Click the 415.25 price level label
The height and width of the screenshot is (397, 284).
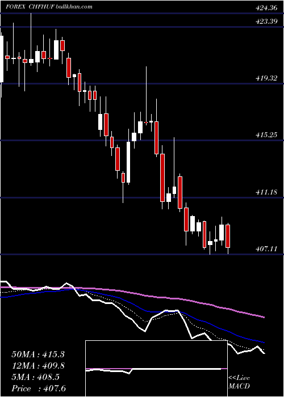point(266,135)
